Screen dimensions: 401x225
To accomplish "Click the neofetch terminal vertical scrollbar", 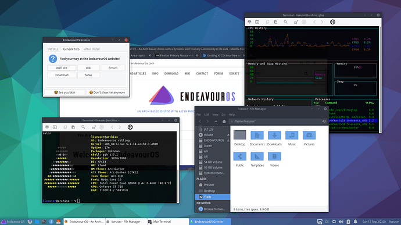I will point(178,167).
